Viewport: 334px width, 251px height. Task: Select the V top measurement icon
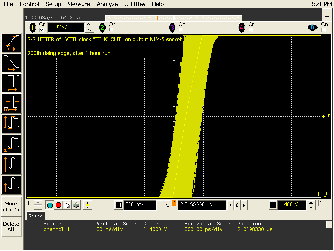point(11,185)
